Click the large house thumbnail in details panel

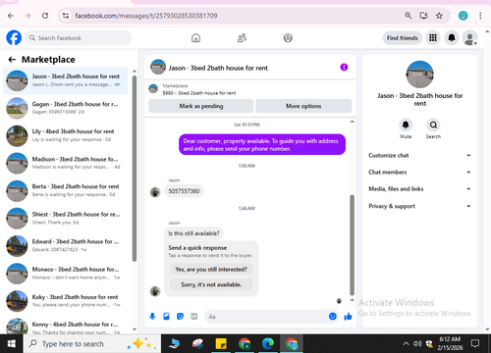tap(420, 75)
